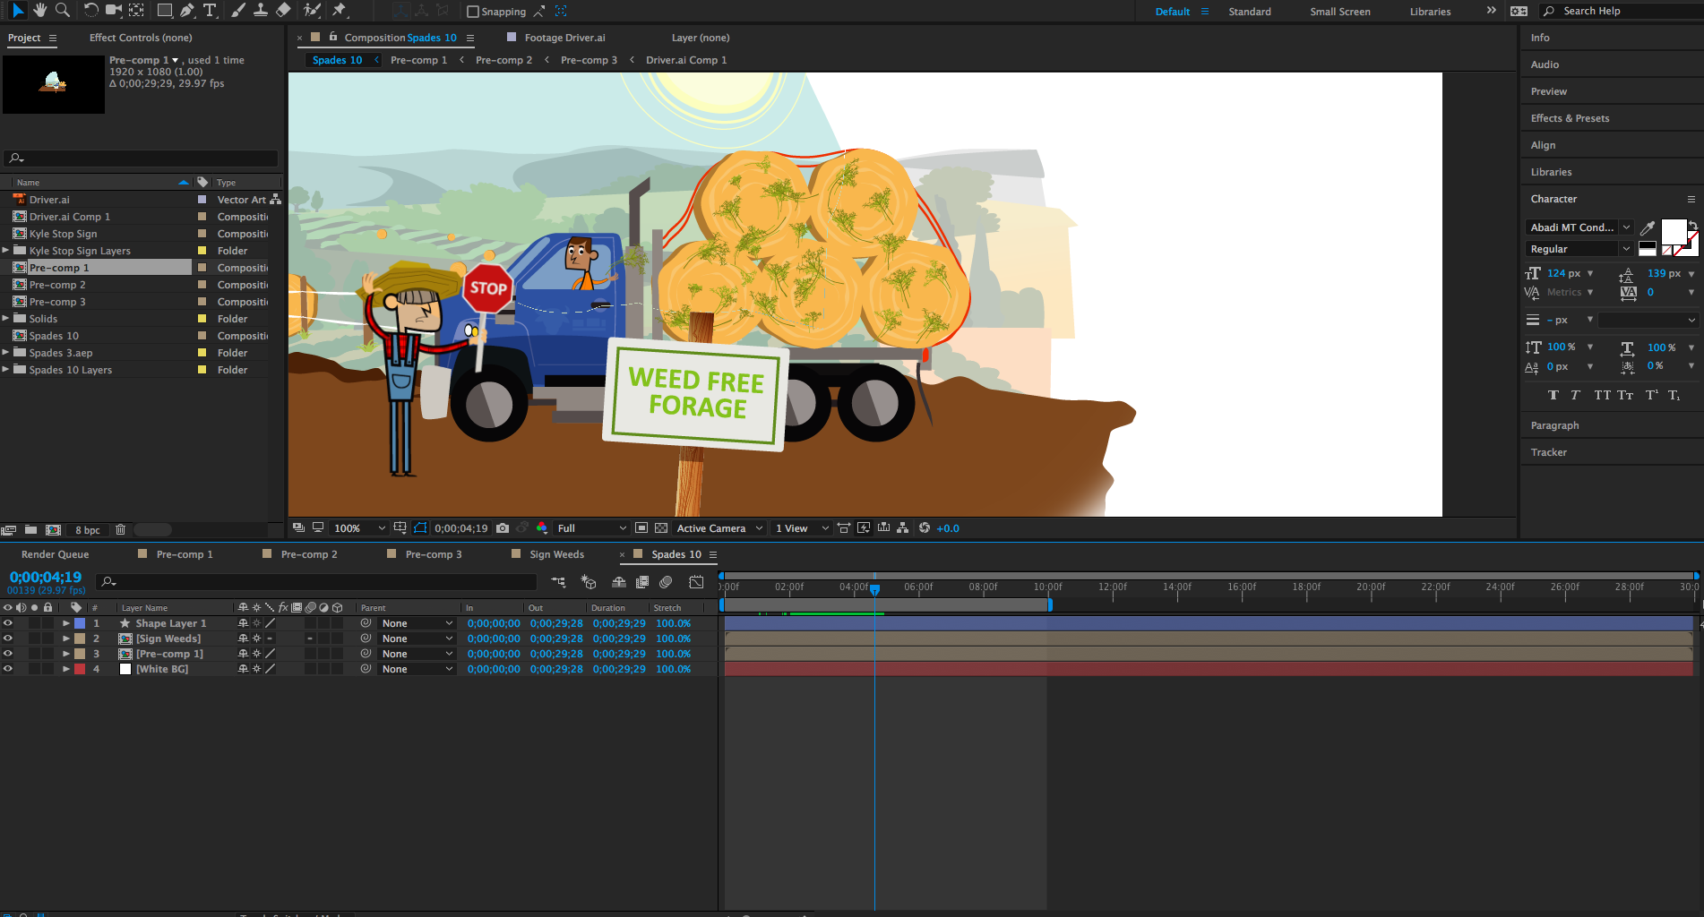Expand the Kyle Stop Sign Layers folder
This screenshot has width=1704, height=917.
point(6,251)
